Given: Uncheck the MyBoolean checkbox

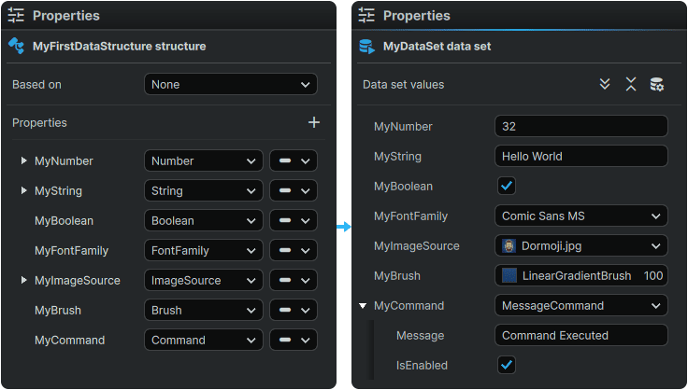Looking at the screenshot, I should point(507,186).
